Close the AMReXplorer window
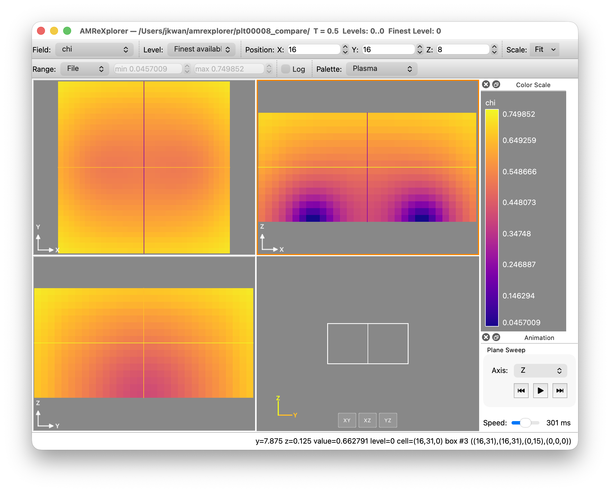 pos(41,31)
